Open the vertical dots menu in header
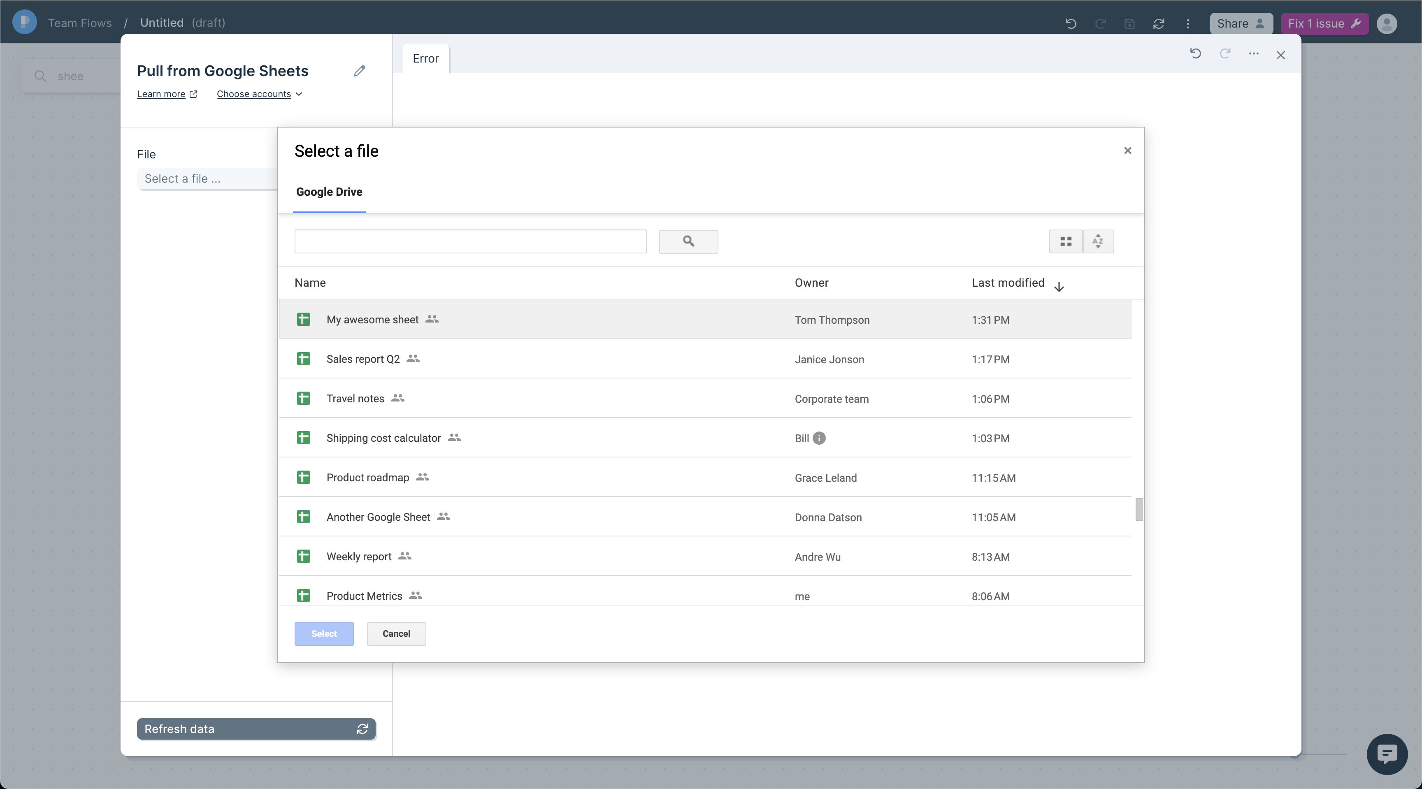Screen dimensions: 1422x789 1188,23
